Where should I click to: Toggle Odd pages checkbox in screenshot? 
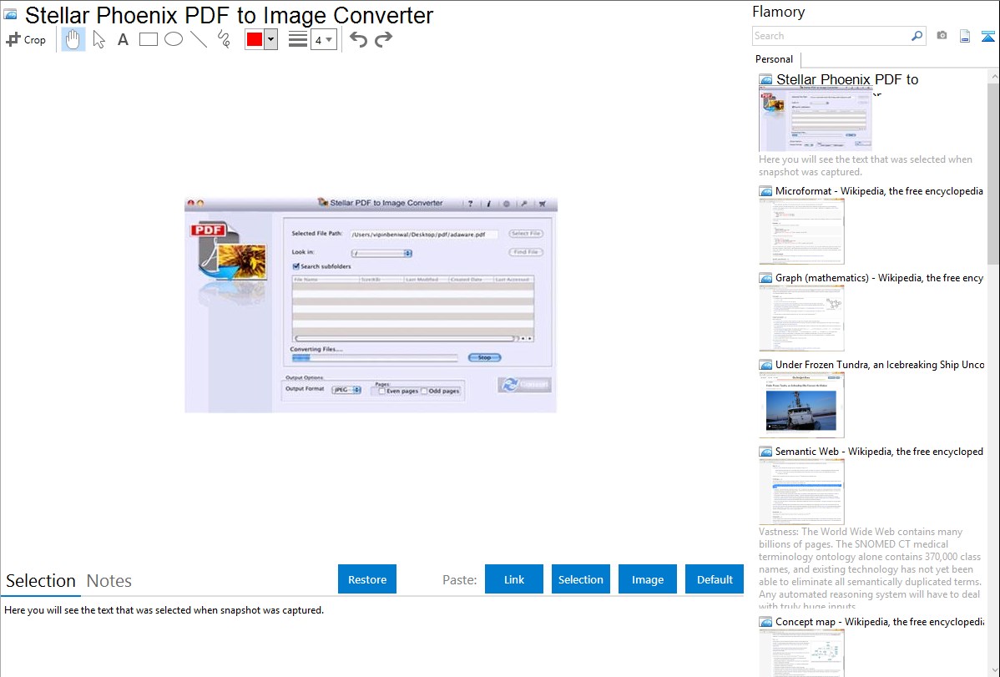pos(424,392)
